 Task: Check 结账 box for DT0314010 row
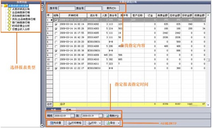pyautogui.click(x=56, y=60)
